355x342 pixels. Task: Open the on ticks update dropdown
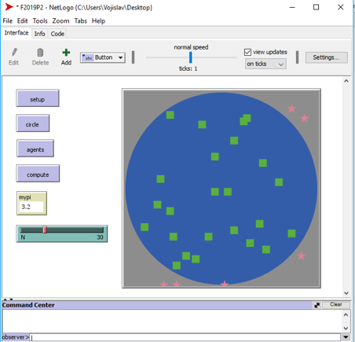[x=265, y=64]
